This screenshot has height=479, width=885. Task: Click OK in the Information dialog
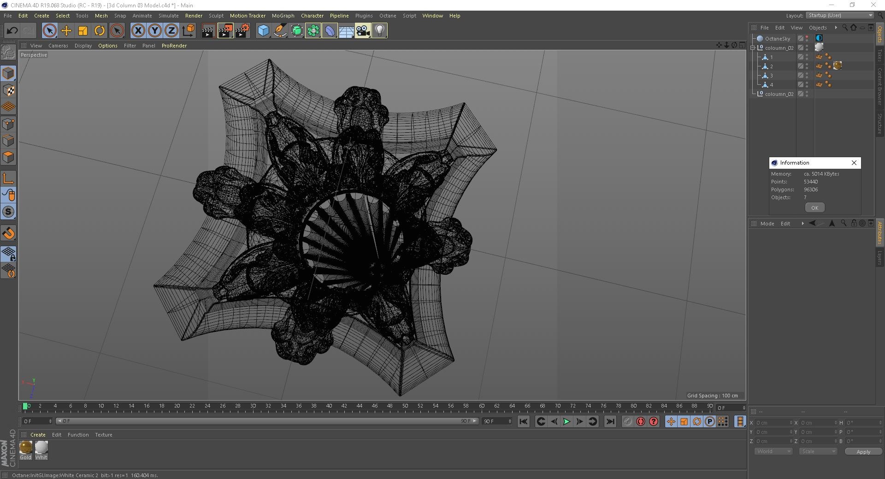tap(815, 208)
